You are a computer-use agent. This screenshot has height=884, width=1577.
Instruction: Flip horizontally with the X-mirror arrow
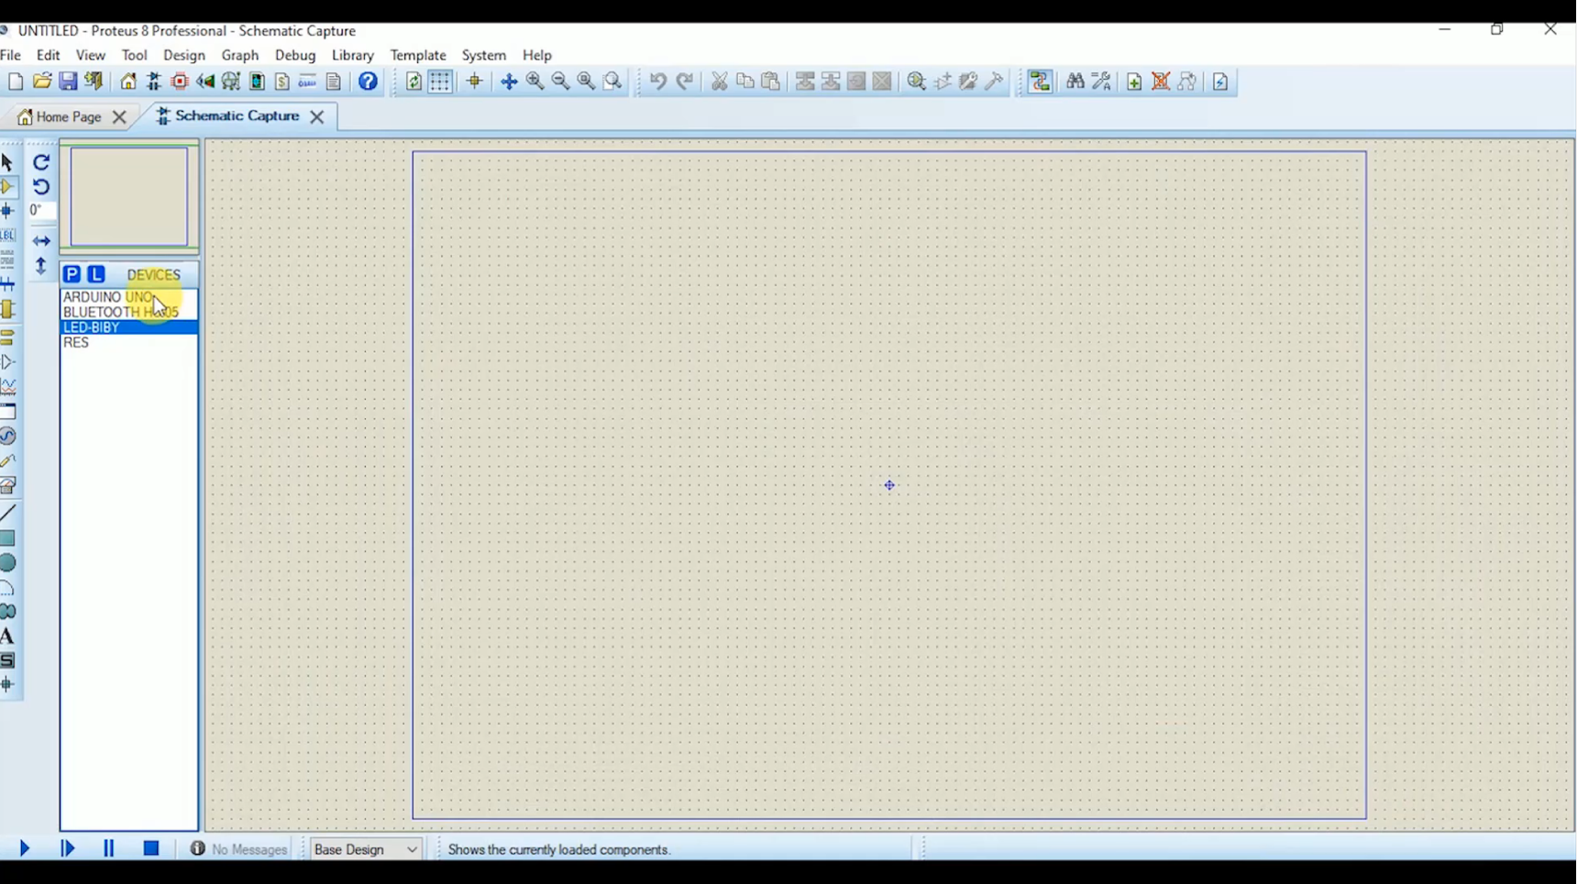point(41,241)
